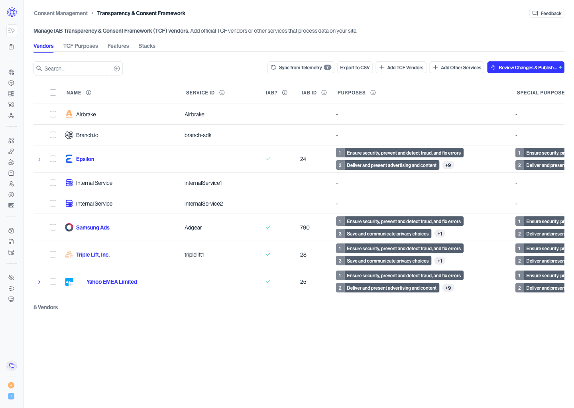Show +9 more purposes for Yahoo EMEA
Viewport: 574px width, 408px height.
click(448, 288)
